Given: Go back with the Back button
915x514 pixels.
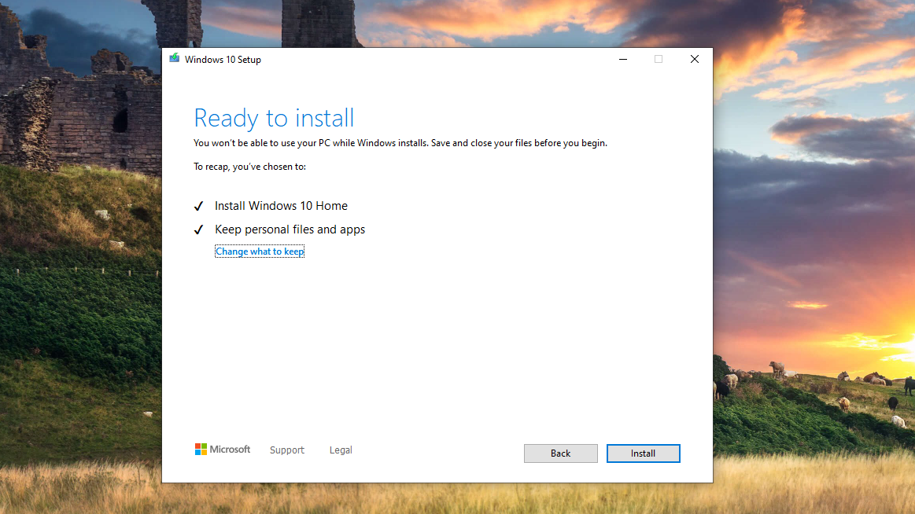Looking at the screenshot, I should pyautogui.click(x=560, y=453).
